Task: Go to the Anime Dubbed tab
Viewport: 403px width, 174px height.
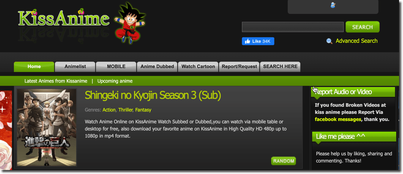Action: tap(157, 67)
